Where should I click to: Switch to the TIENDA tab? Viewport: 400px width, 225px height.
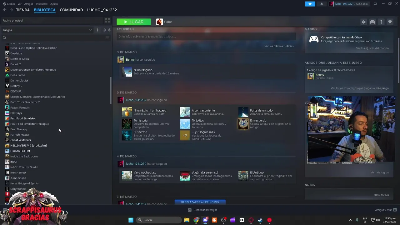pyautogui.click(x=23, y=10)
